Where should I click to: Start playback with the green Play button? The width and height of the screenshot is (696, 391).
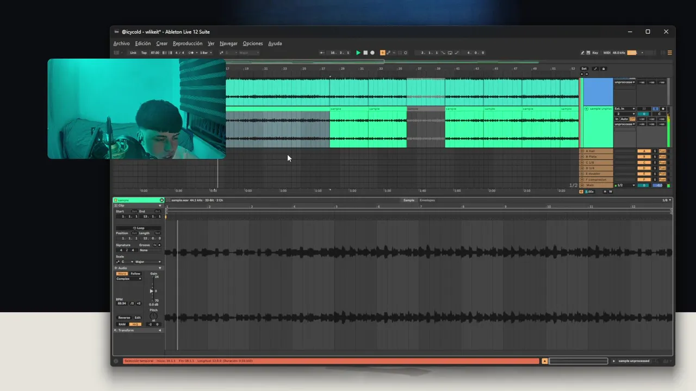358,53
